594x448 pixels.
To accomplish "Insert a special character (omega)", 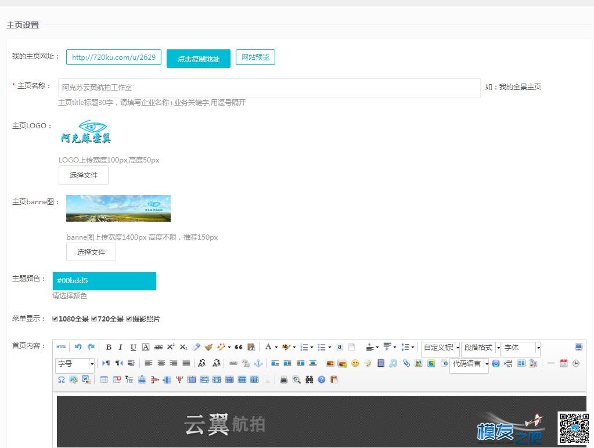I will (61, 380).
